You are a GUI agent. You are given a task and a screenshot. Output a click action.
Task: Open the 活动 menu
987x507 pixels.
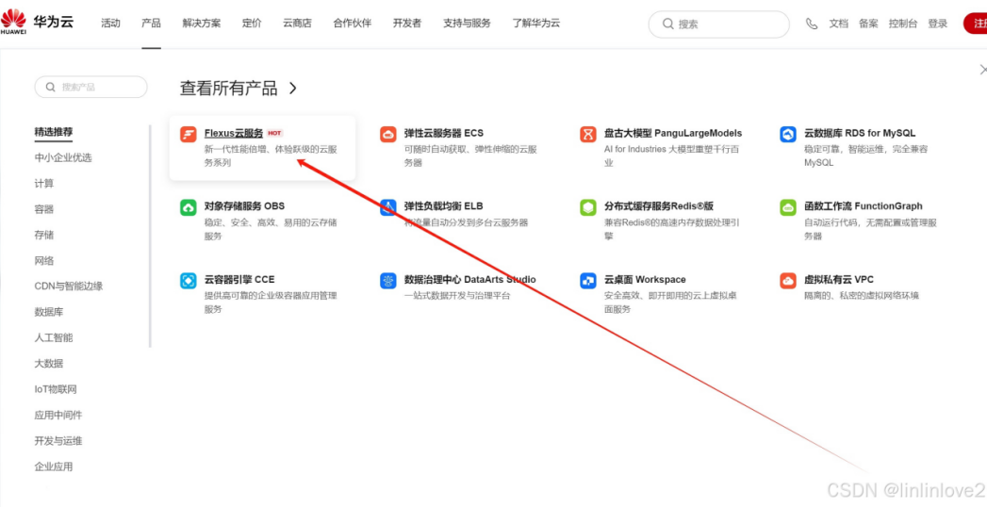tap(111, 24)
